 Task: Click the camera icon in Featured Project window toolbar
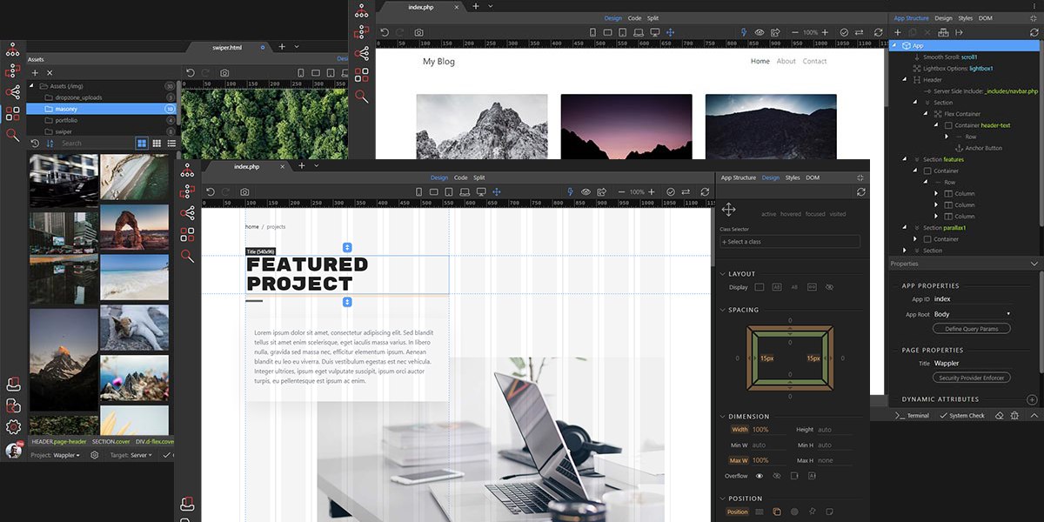244,191
